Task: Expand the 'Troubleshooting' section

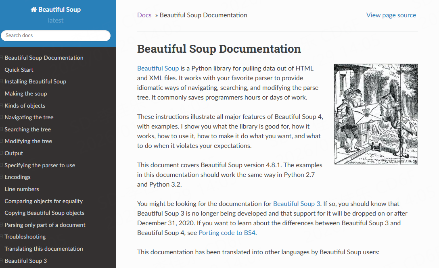Action: click(2, 237)
